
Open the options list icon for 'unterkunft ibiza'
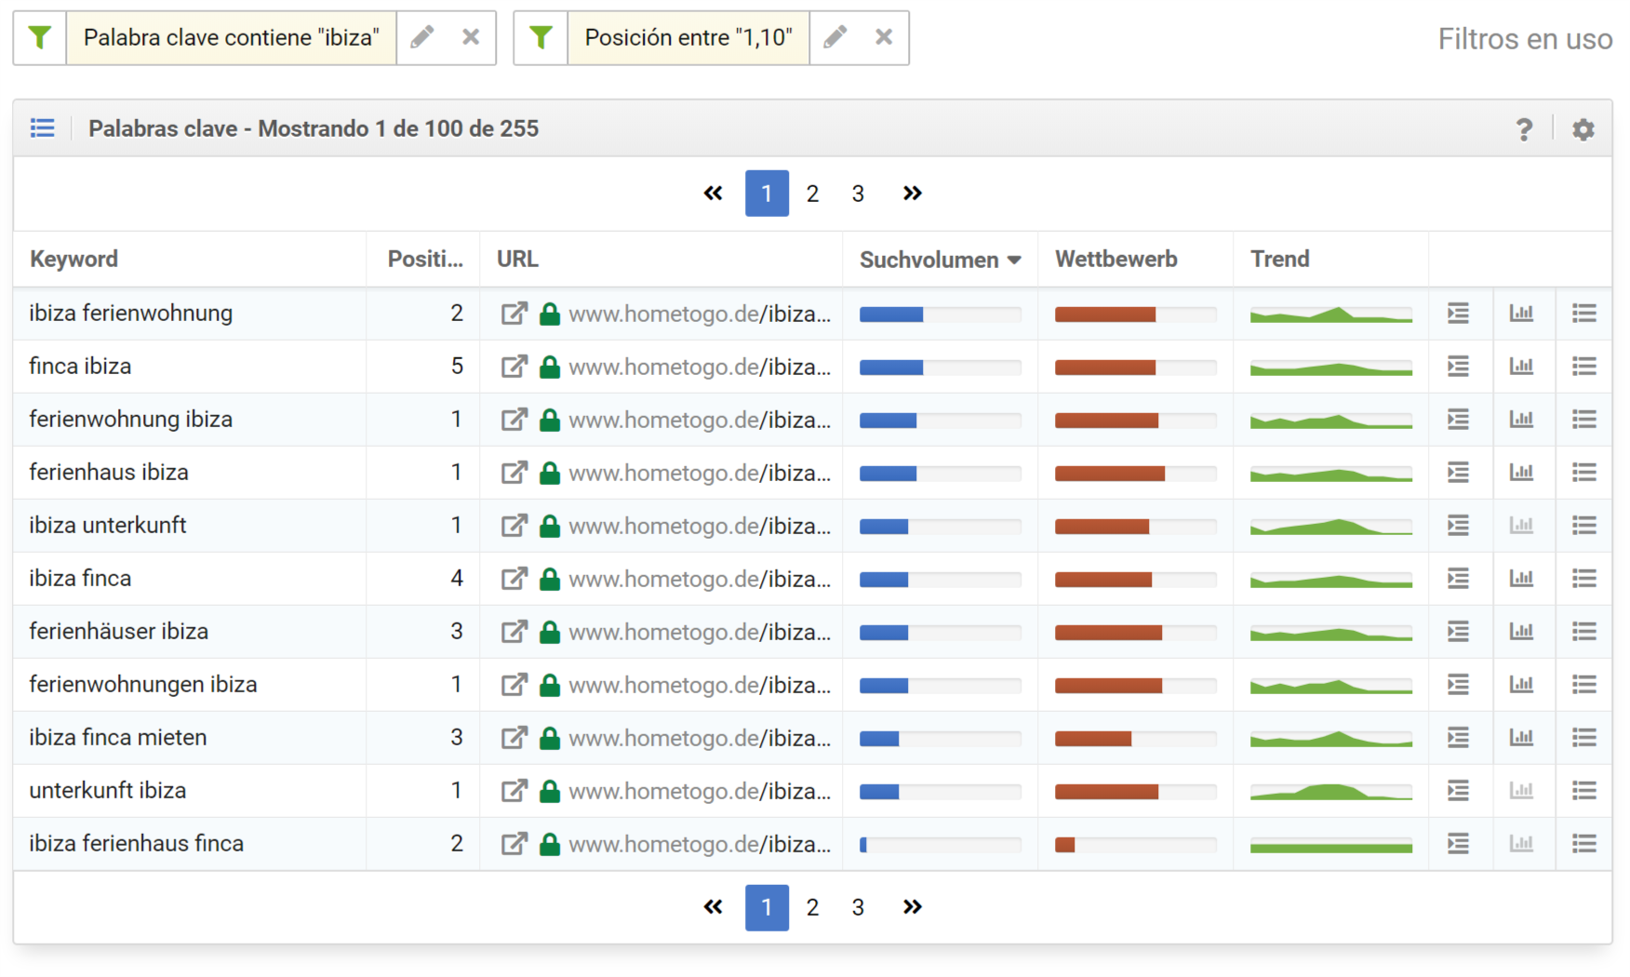1584,791
